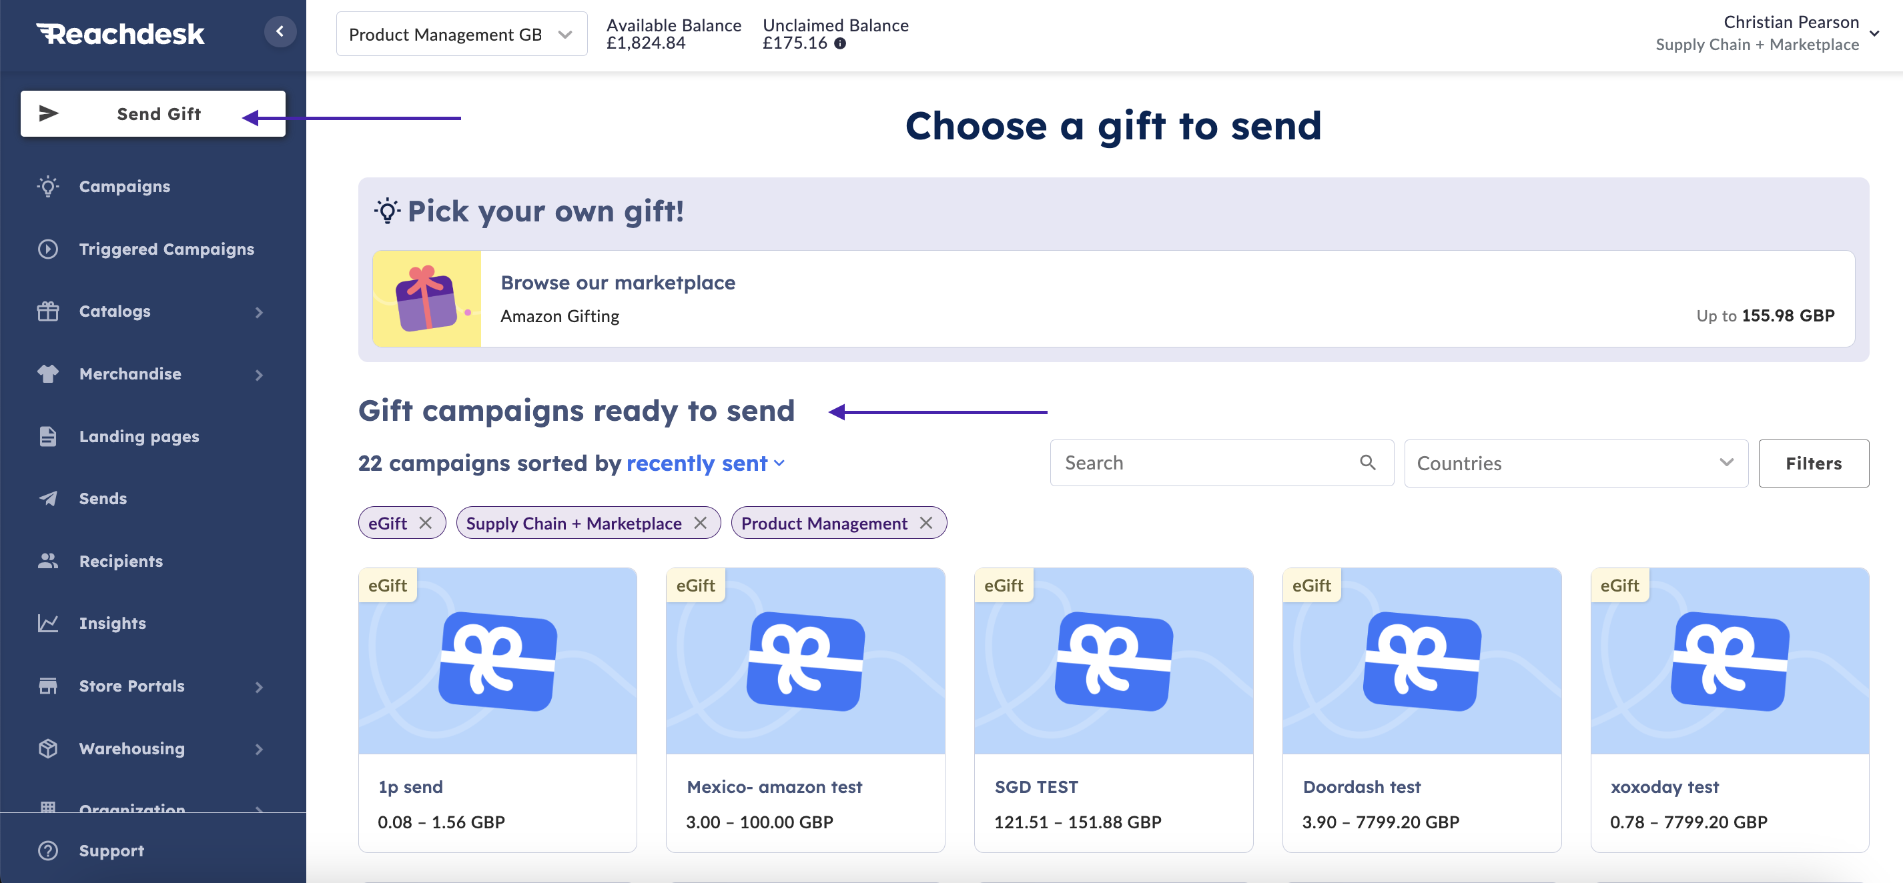Click the Send Gift paper plane icon
This screenshot has height=883, width=1903.
coord(49,113)
